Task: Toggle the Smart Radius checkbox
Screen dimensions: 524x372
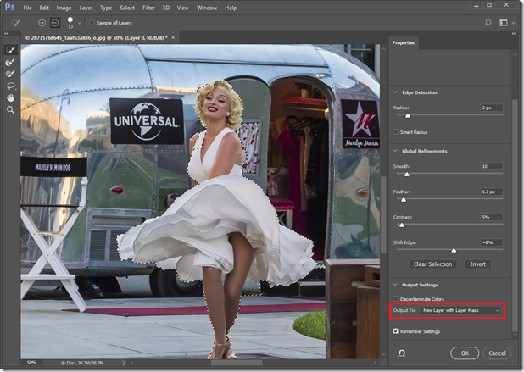Action: pos(397,132)
